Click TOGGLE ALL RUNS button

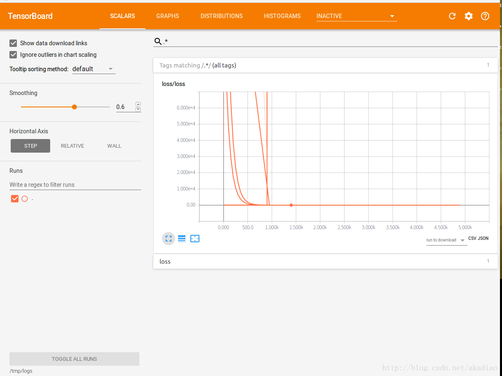(74, 359)
